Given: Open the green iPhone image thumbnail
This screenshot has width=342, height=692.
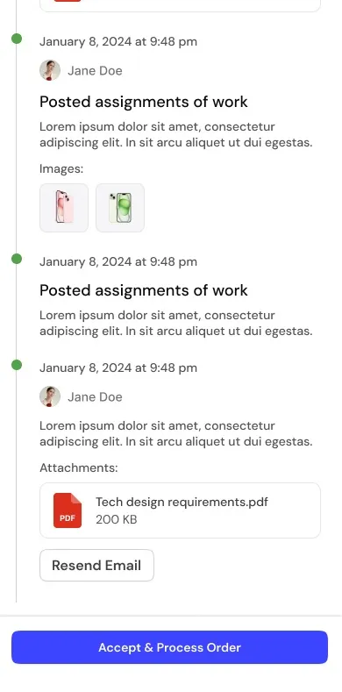Looking at the screenshot, I should 120,207.
